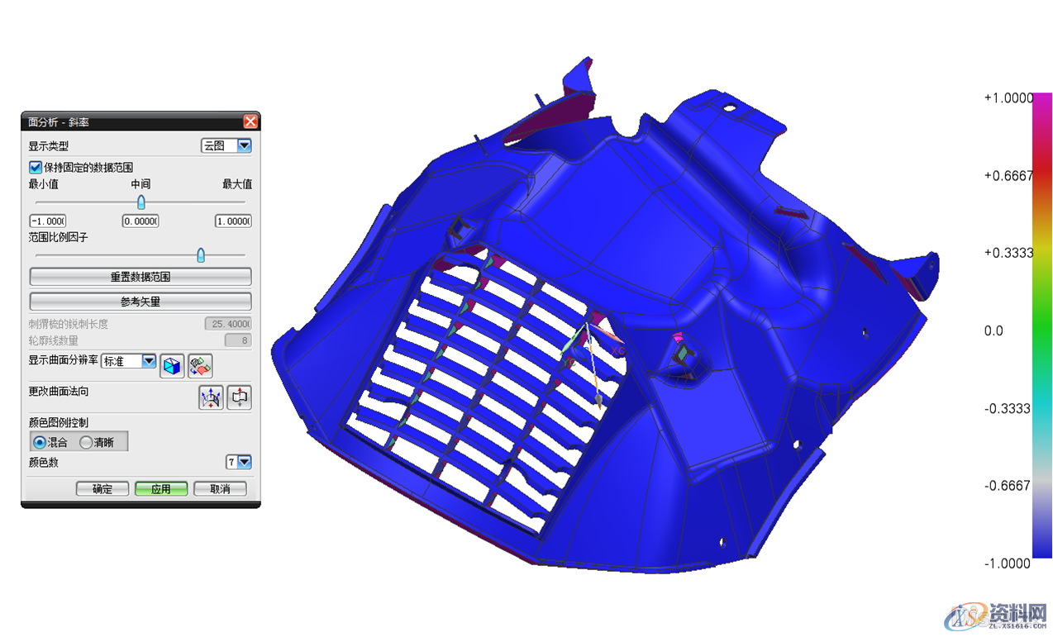Click the 范围比例因子 slider handle

[200, 255]
